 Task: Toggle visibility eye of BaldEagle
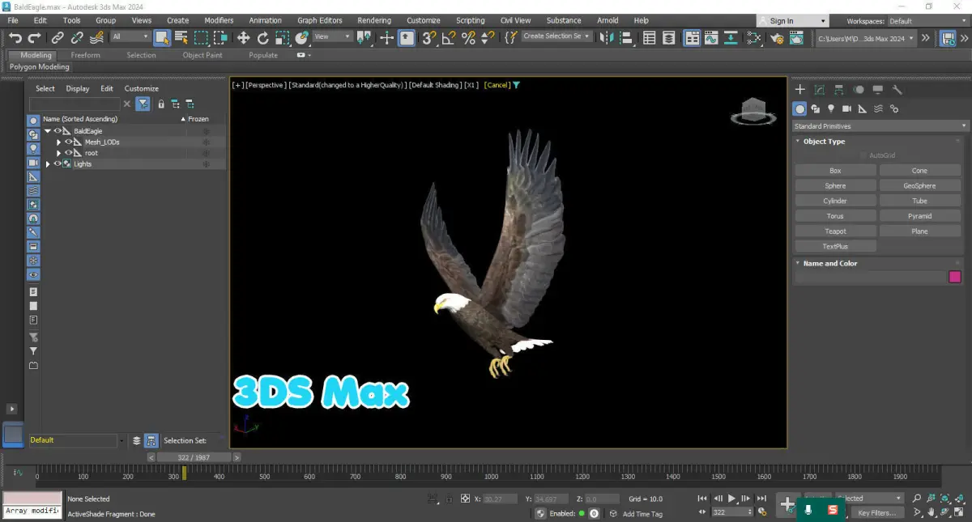(58, 131)
